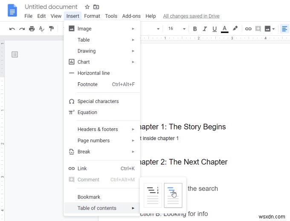Open Special characters dialog
290x221 pixels.
(x=102, y=101)
